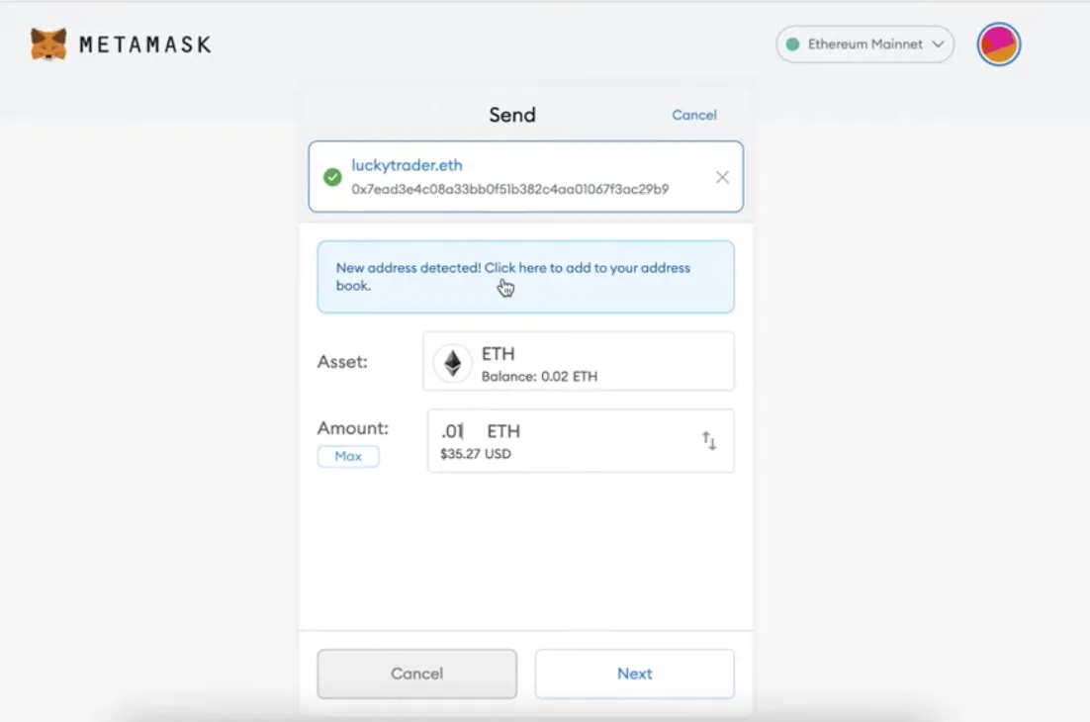This screenshot has width=1090, height=722.
Task: Cancel the send via top Cancel link
Action: coord(693,115)
